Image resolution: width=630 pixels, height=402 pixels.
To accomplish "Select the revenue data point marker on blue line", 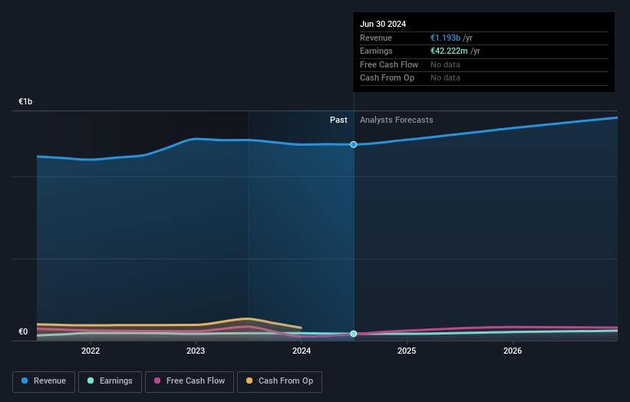I will click(x=354, y=144).
